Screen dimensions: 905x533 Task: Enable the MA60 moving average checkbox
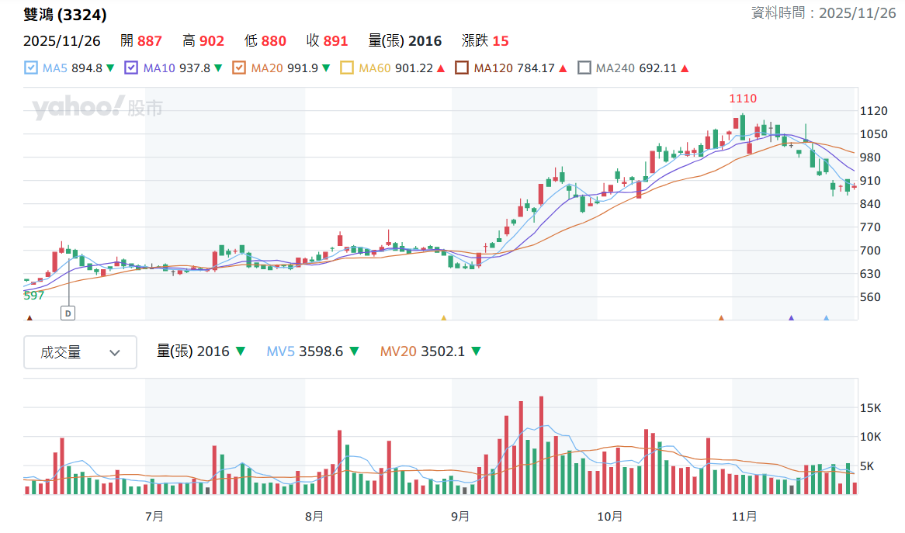[x=347, y=68]
